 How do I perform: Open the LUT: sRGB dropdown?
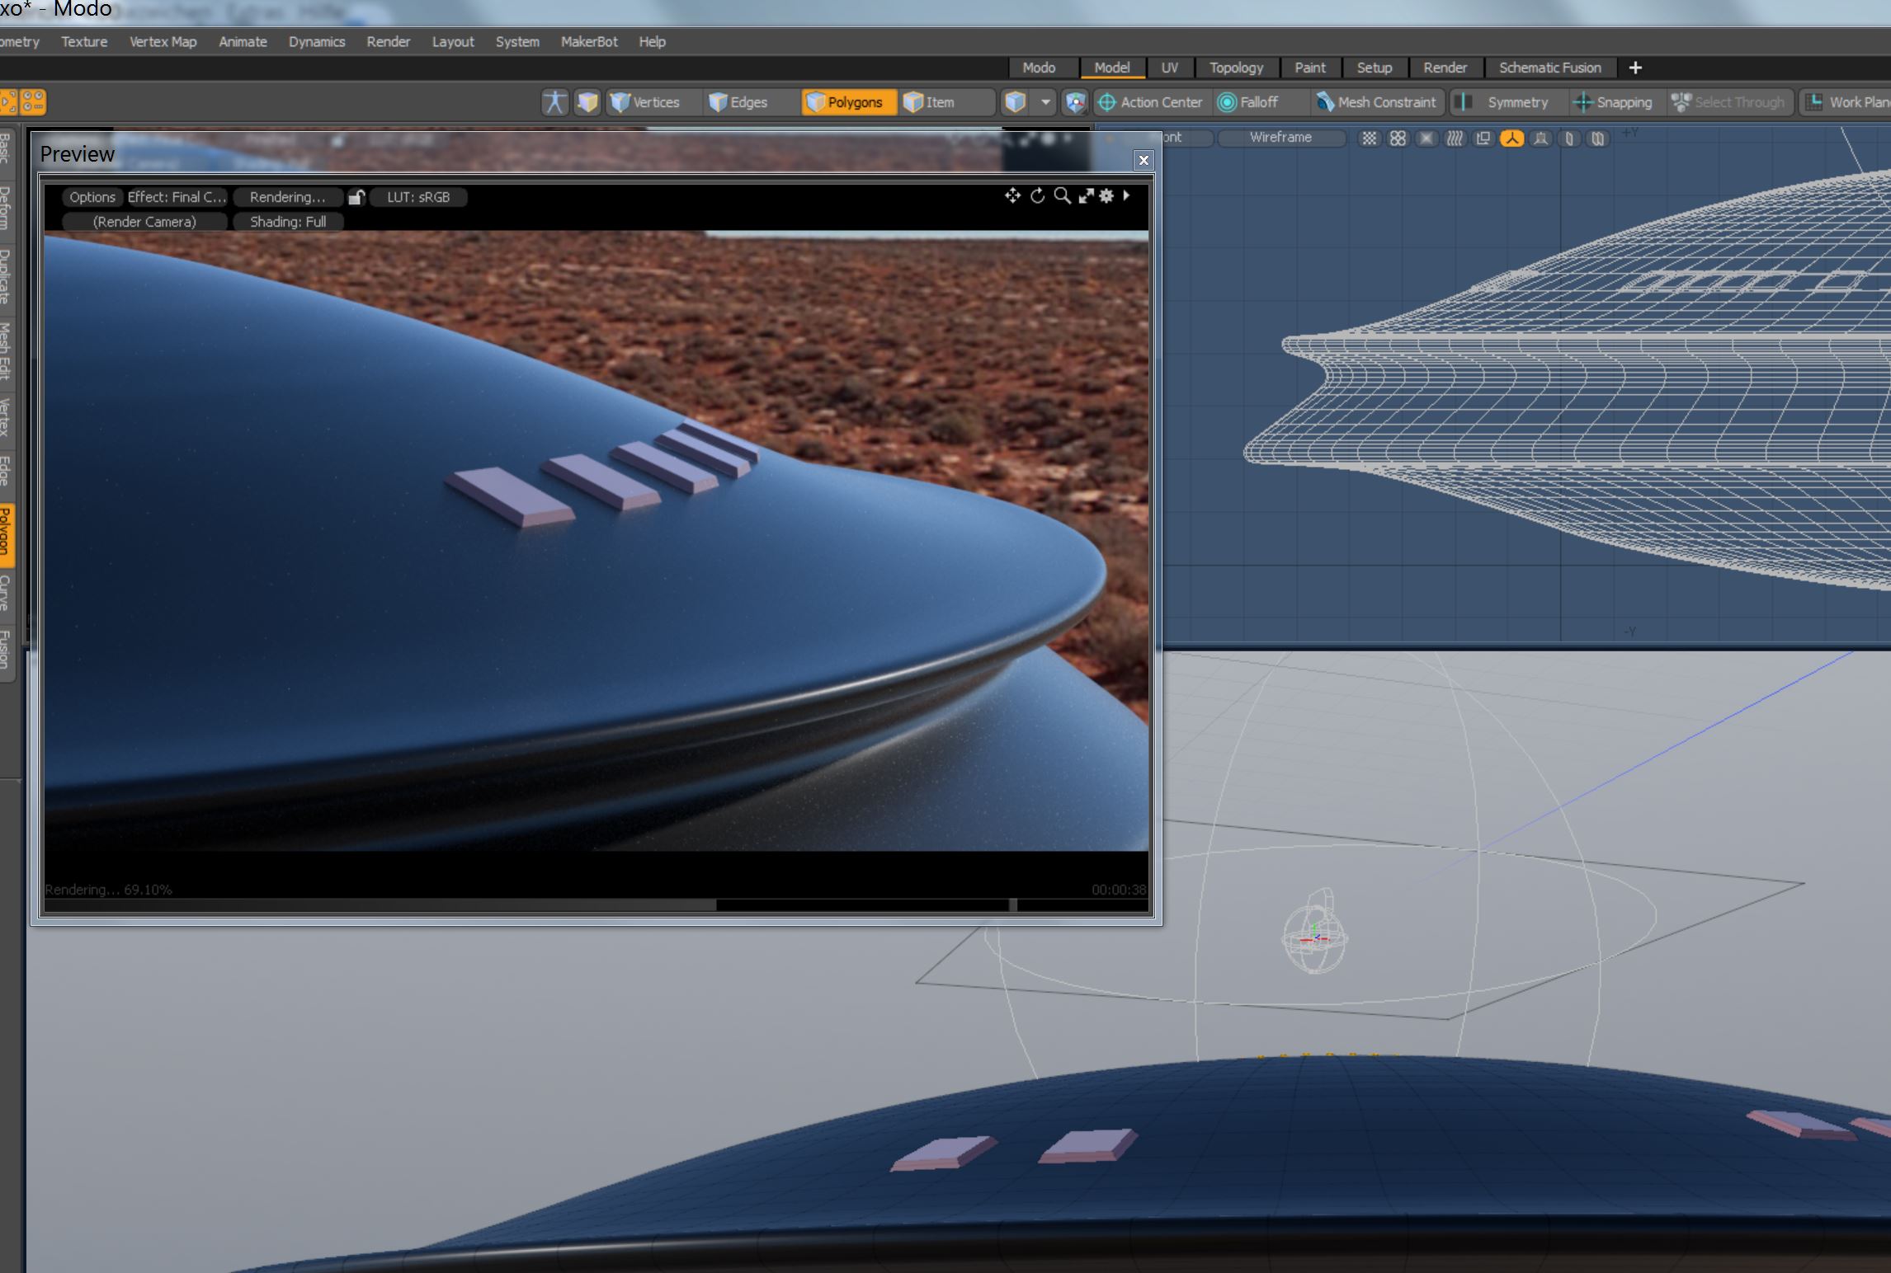(418, 197)
